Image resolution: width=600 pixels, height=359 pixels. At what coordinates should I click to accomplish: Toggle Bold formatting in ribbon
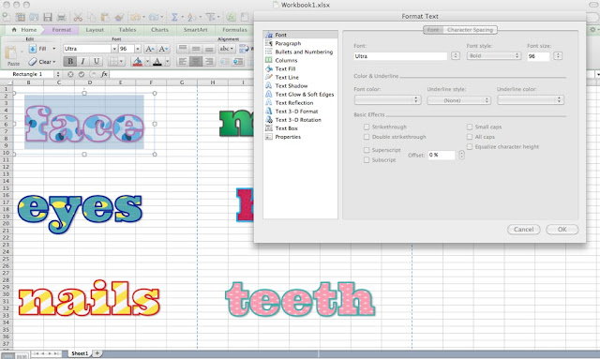[70, 61]
